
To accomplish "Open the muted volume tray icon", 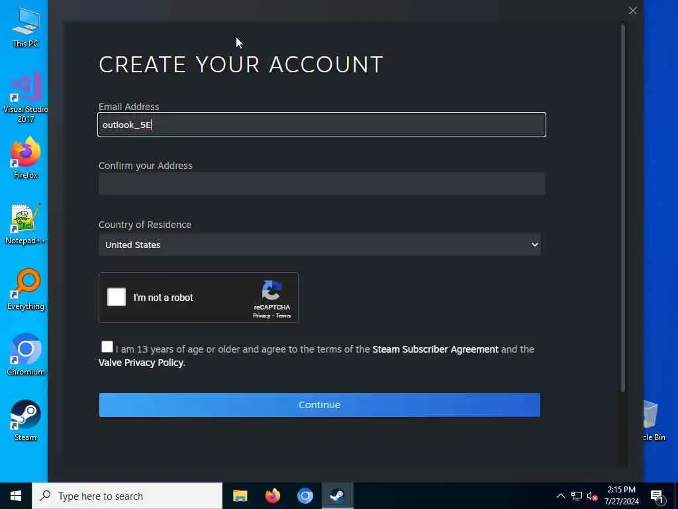I will click(592, 496).
